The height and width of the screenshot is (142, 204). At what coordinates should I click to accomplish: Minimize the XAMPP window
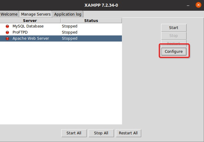pos(188,5)
